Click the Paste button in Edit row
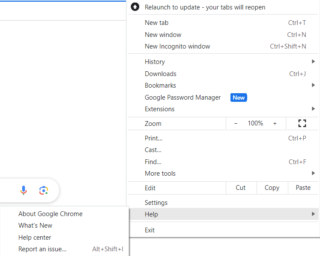320x256 pixels. coord(303,188)
